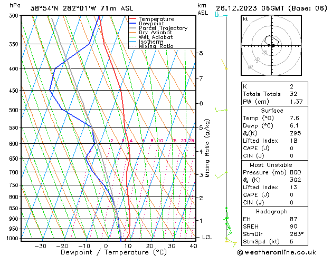Image resolution: width=332 pixels, height=256 pixels.
Task: Click the Parcel Trajectory legend entry
Action: [163, 28]
